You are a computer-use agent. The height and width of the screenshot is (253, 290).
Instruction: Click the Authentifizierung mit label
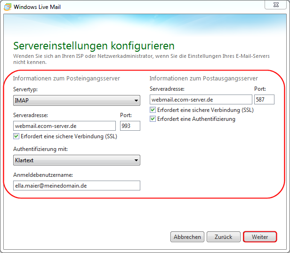[40, 149]
